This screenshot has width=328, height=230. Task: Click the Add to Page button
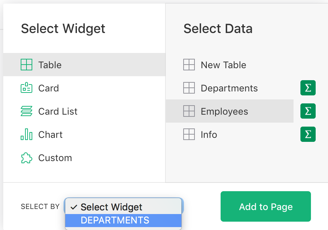point(266,206)
